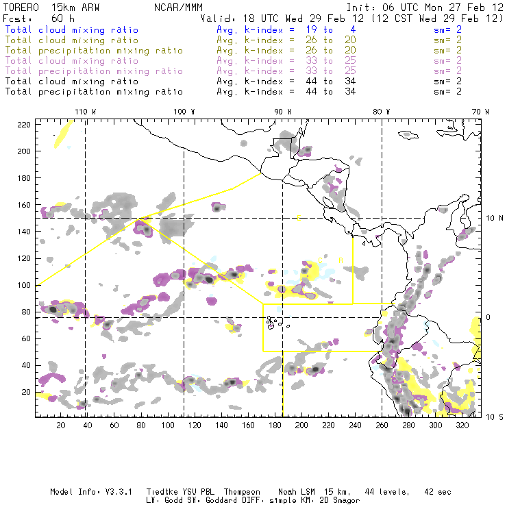This screenshot has width=507, height=507.
Task: Click the purple 'Total precipitation mixing ratio' legend entry
Action: tap(94, 71)
